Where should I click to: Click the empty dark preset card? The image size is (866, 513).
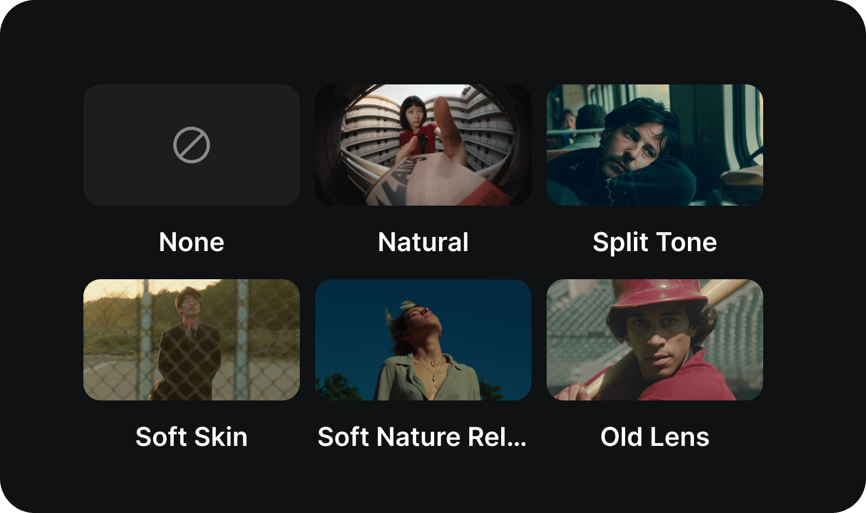pos(192,145)
